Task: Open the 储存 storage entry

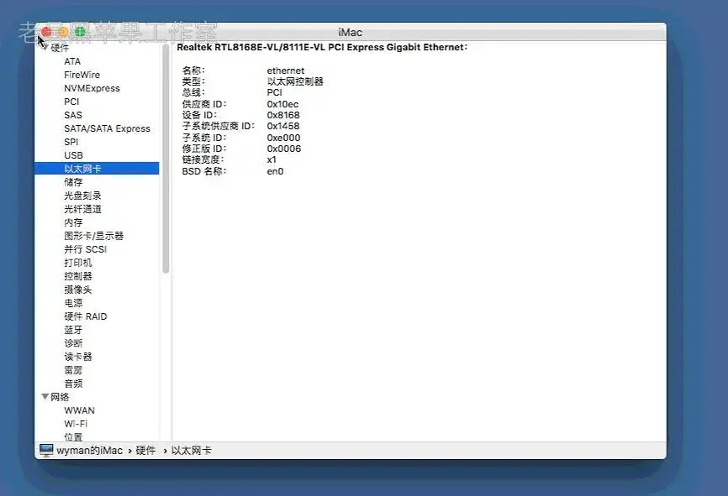Action: 73,182
